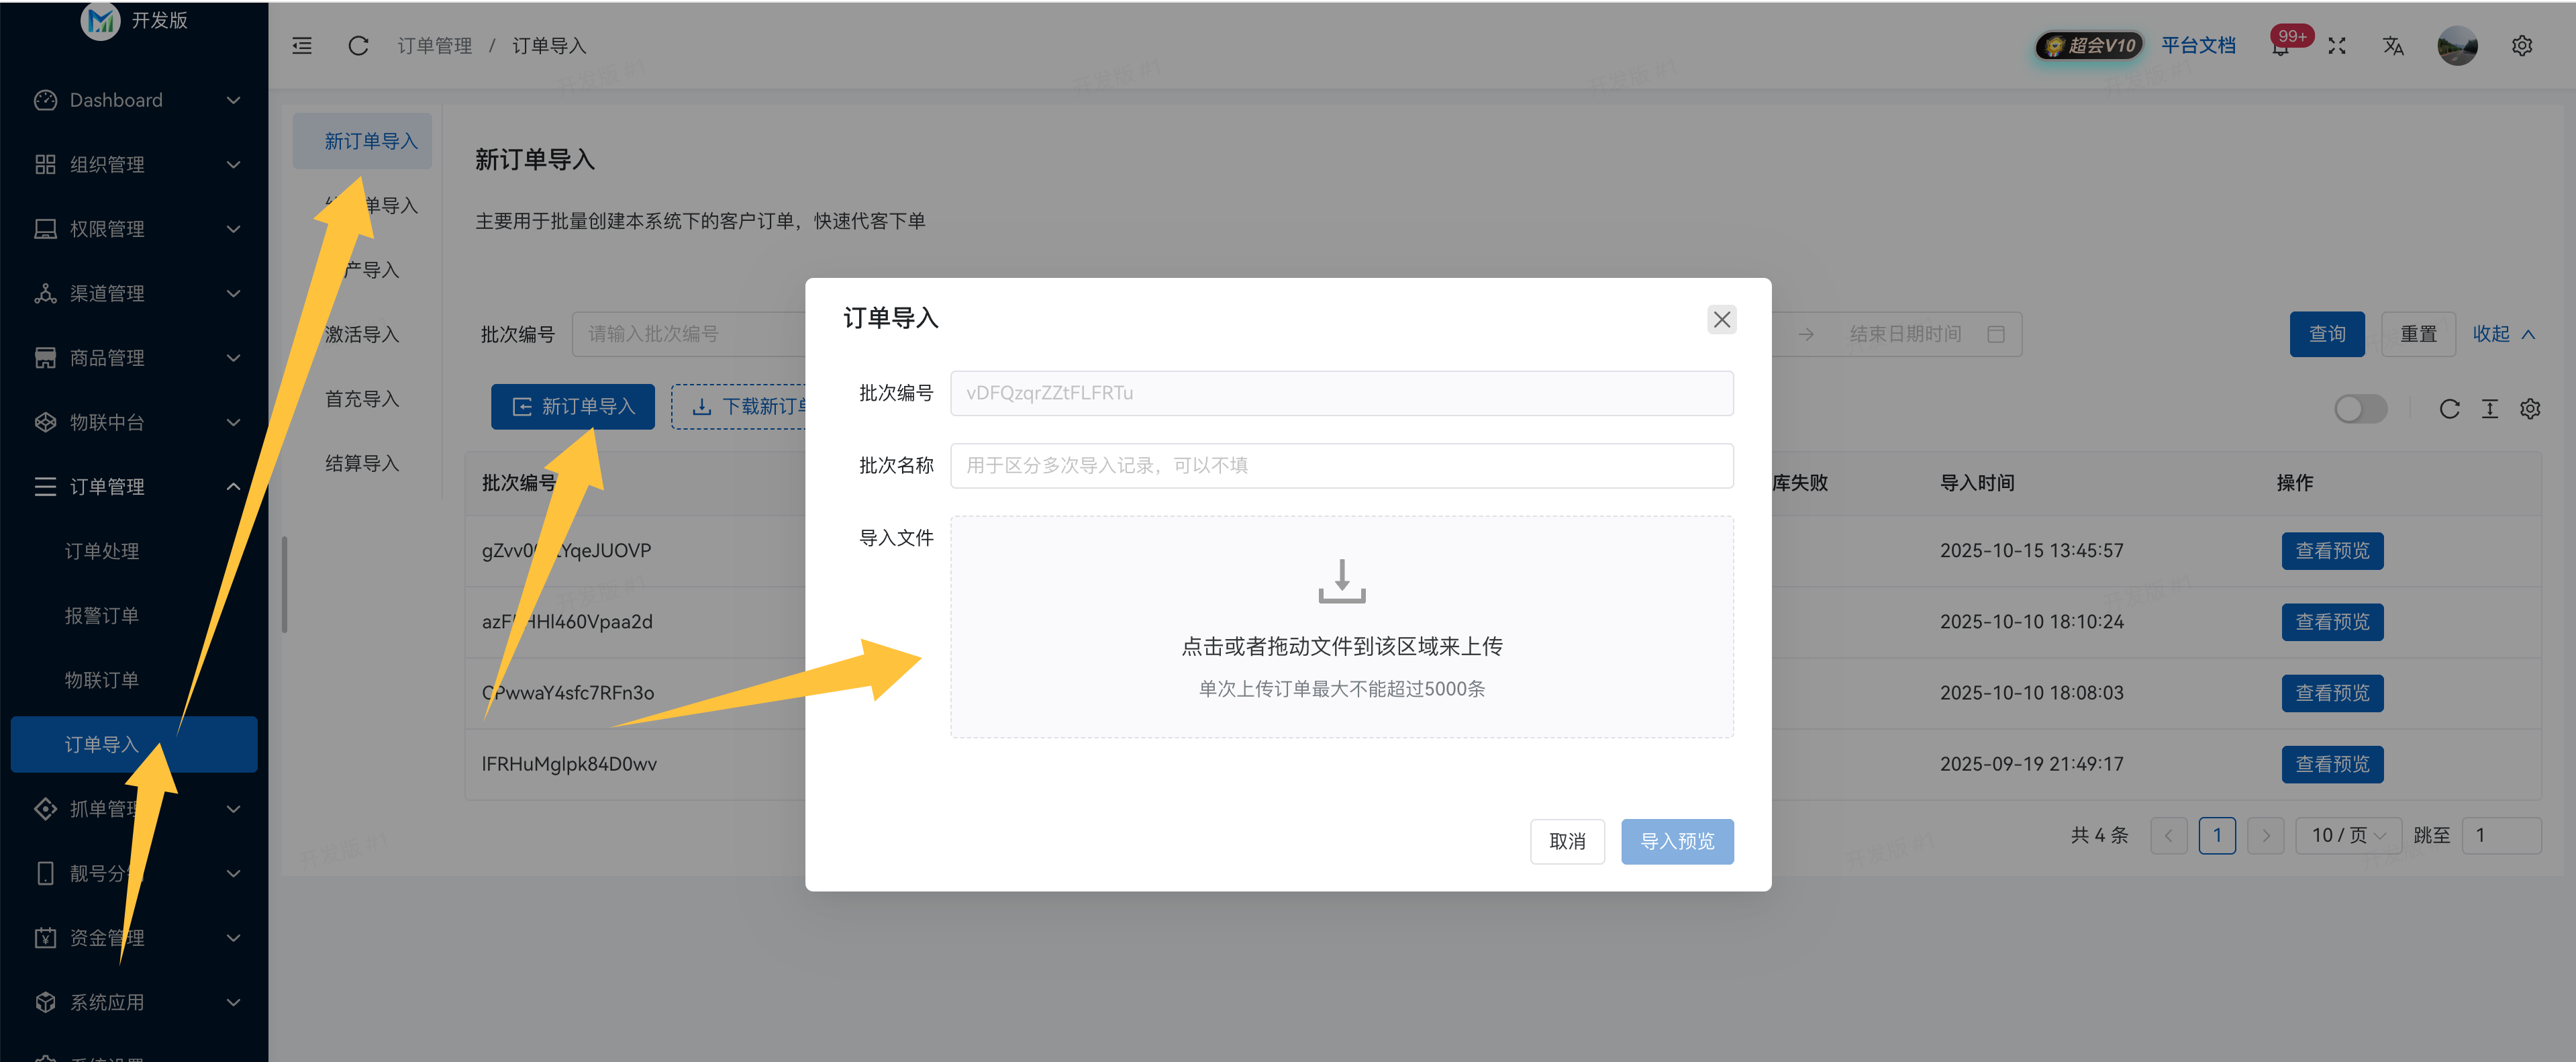This screenshot has height=1062, width=2576.
Task: Open settings gear icon in top header
Action: 2521,46
